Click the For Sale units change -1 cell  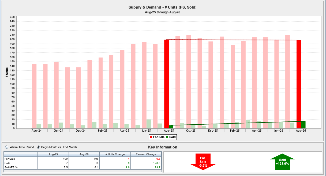click(115, 159)
